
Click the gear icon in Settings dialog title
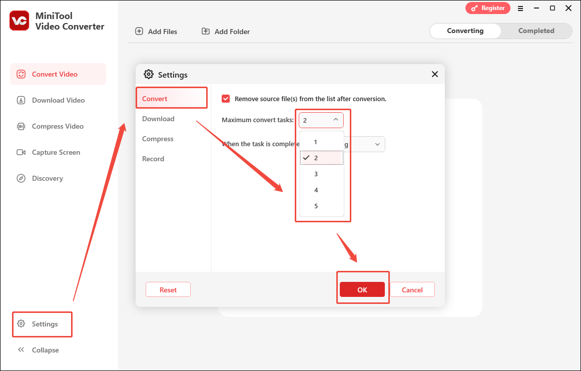click(x=149, y=74)
